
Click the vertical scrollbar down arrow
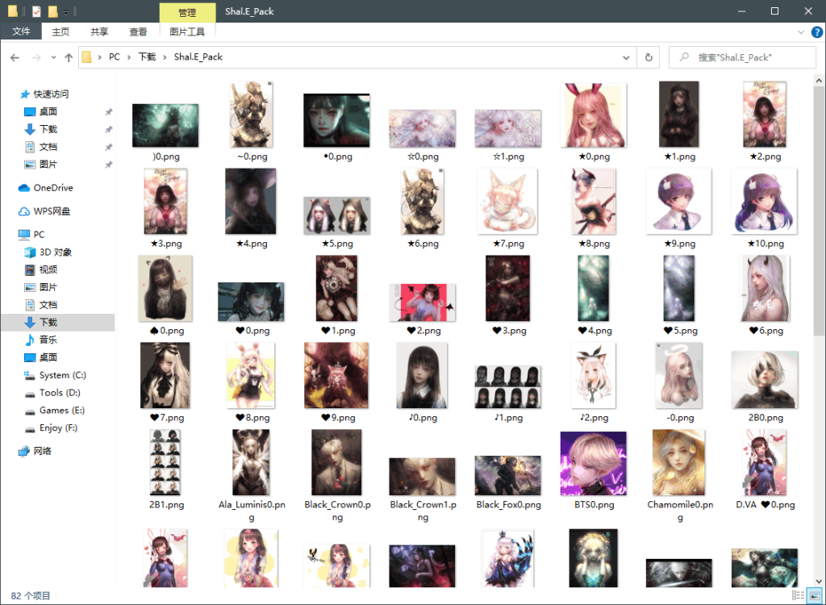click(819, 582)
